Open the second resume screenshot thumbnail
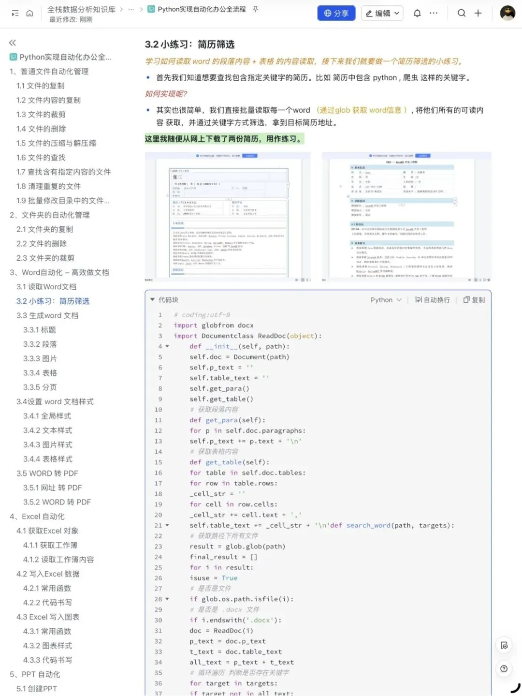The image size is (522, 696). click(x=406, y=217)
